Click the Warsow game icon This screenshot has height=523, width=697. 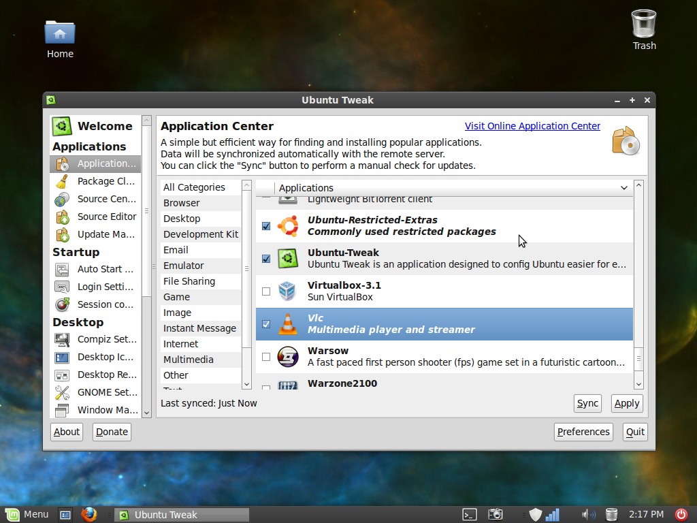(288, 357)
